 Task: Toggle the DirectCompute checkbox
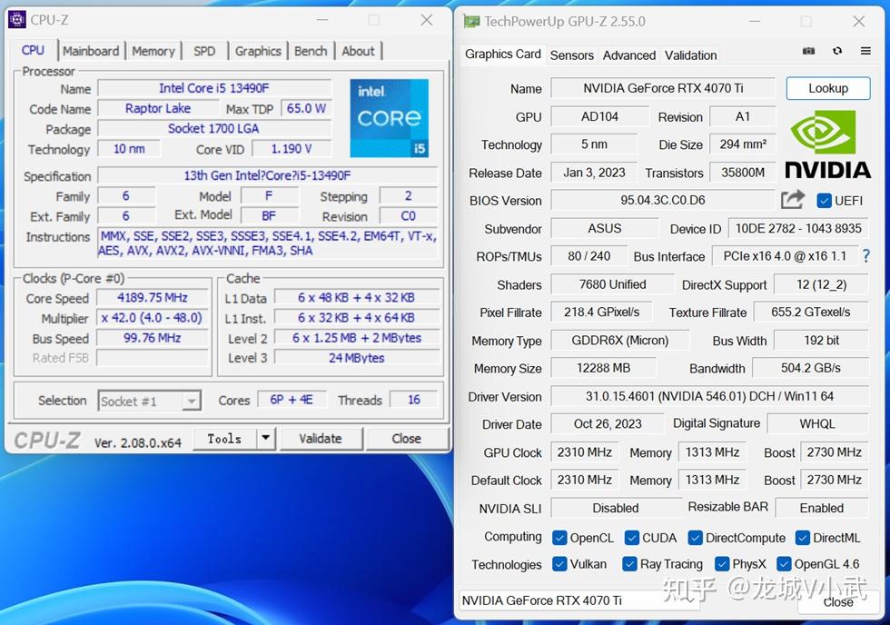tap(696, 538)
